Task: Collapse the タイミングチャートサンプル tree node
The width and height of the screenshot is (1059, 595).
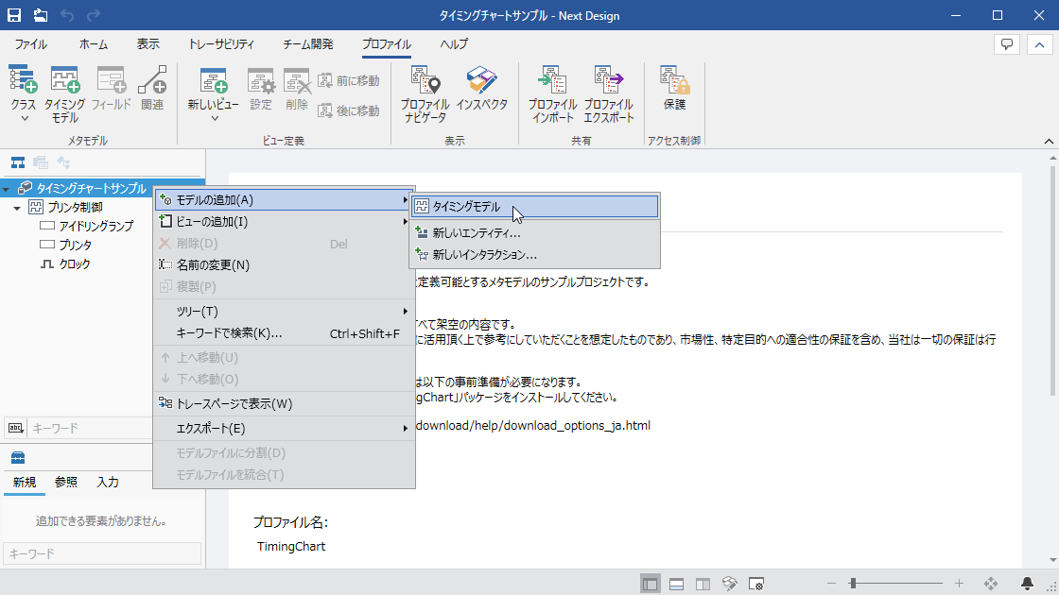Action: click(x=6, y=189)
